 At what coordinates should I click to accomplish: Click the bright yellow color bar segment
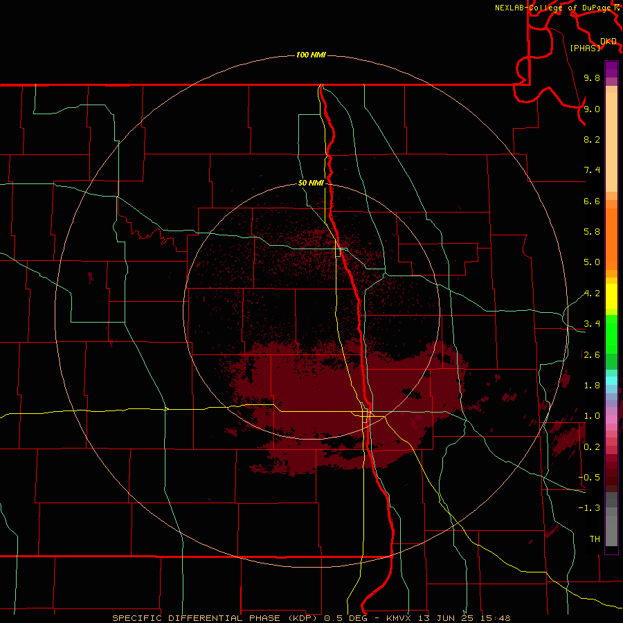coord(611,296)
